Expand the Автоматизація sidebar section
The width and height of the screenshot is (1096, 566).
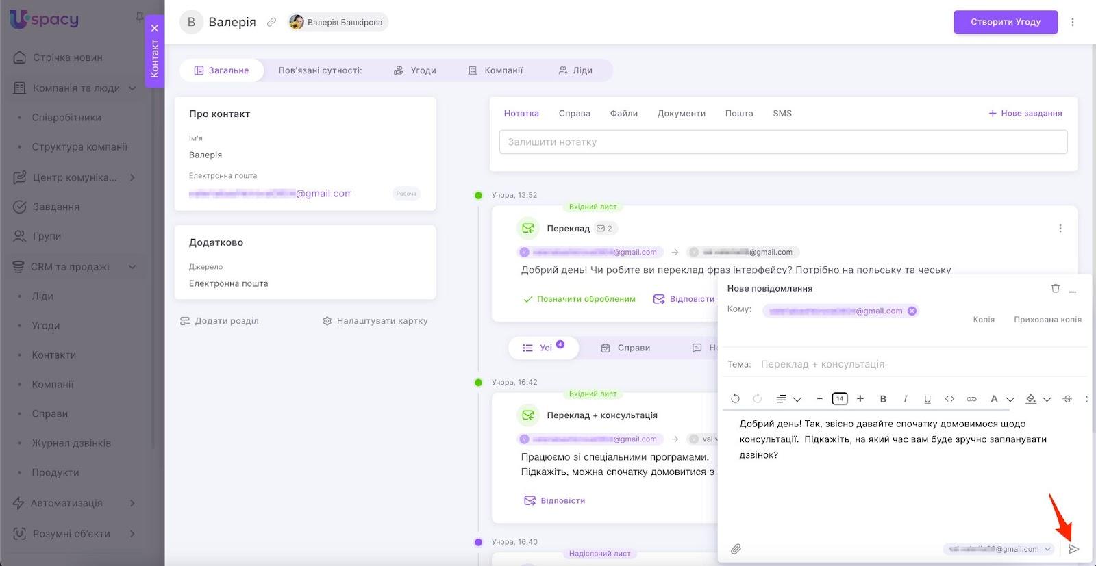[132, 503]
